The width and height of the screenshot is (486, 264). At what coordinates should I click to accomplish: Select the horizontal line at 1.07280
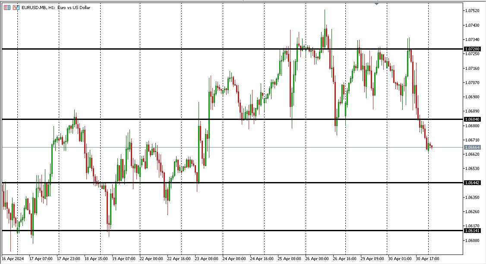pos(233,49)
